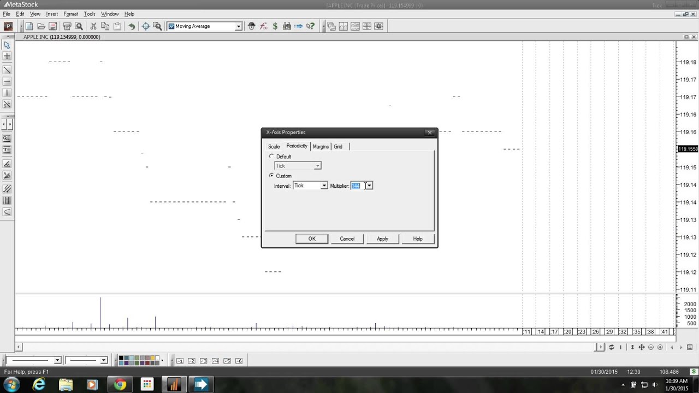Open the Window menu
This screenshot has width=699, height=393.
[x=110, y=14]
